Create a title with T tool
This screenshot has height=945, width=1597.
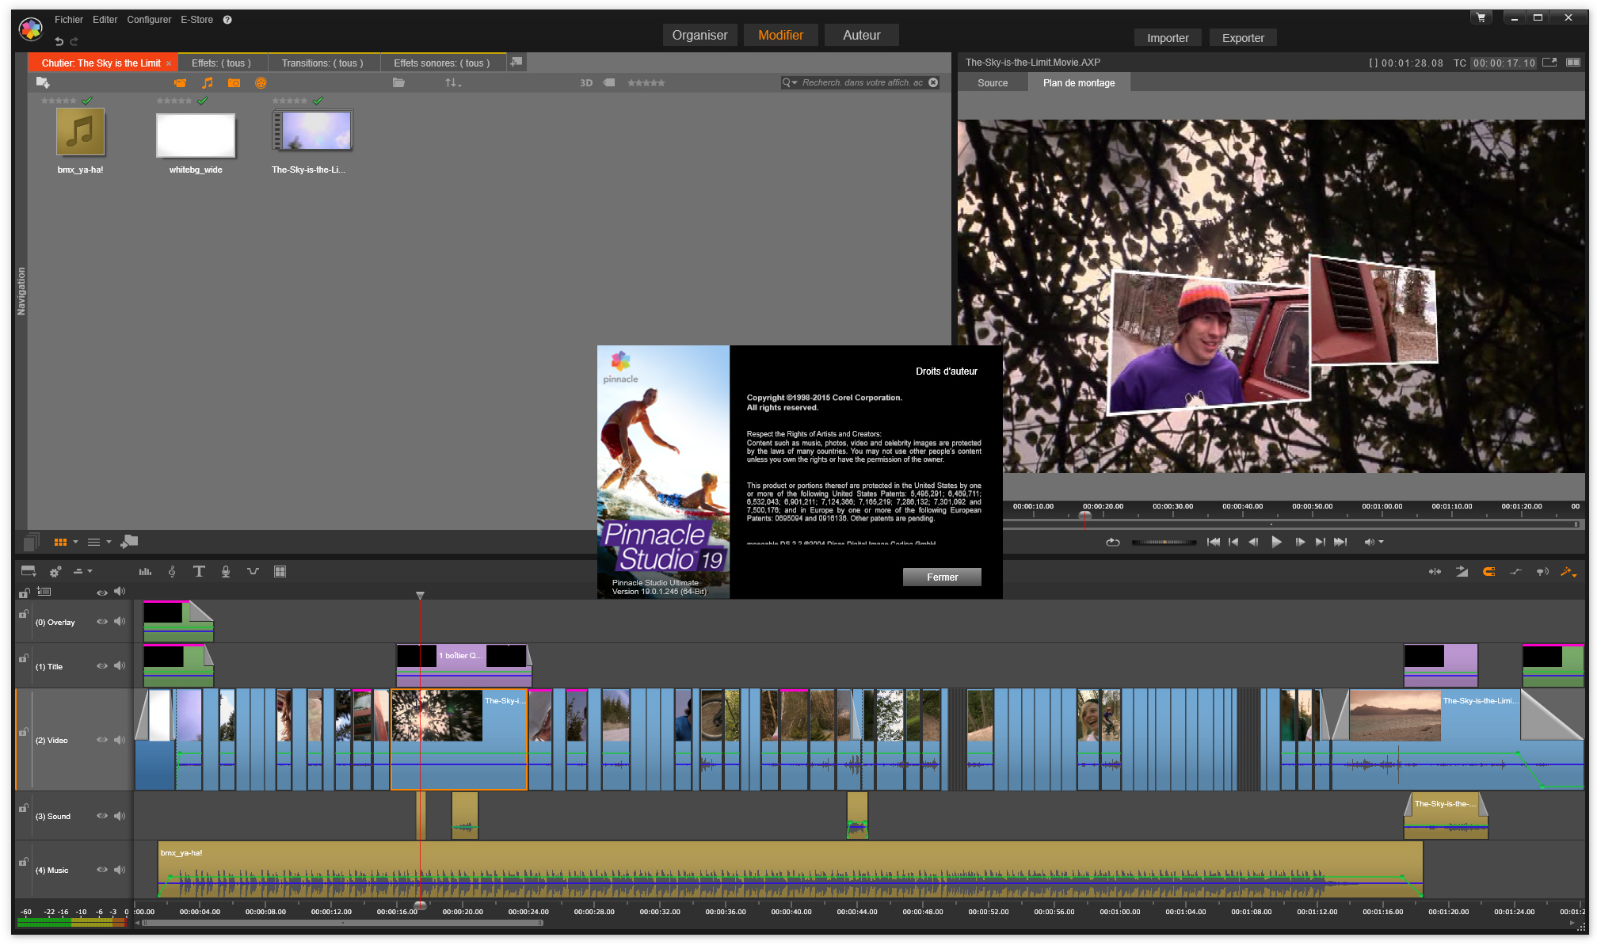[x=199, y=571]
